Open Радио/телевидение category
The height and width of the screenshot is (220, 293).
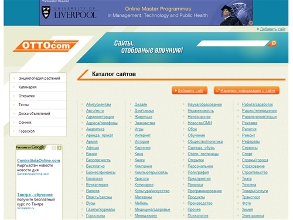click(259, 111)
